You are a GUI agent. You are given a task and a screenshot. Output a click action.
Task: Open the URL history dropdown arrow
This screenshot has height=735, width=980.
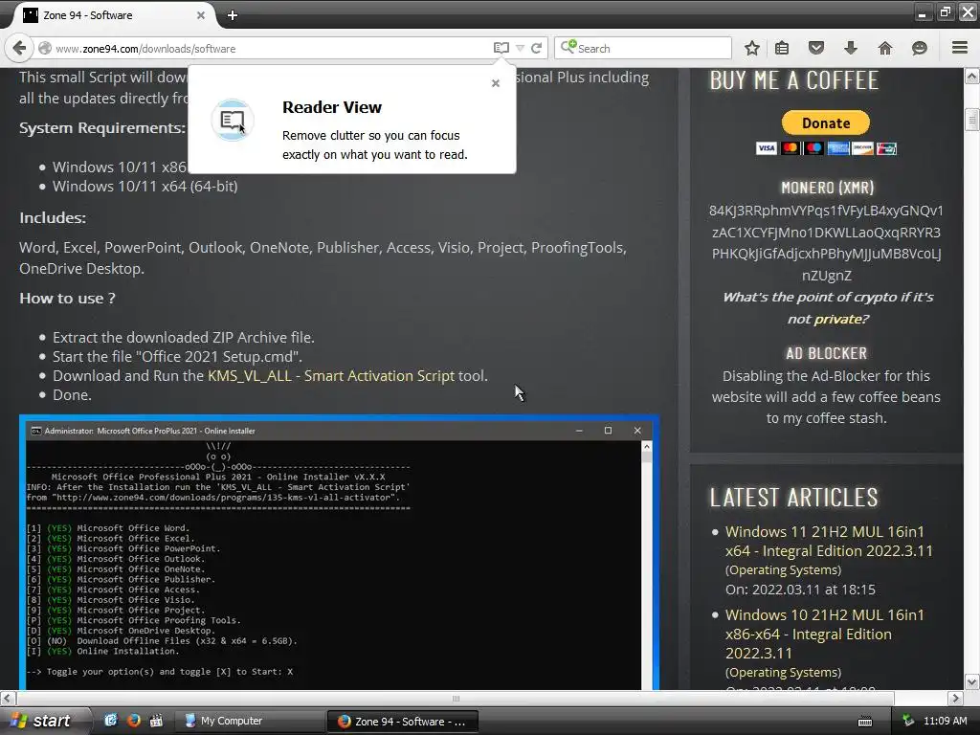520,48
